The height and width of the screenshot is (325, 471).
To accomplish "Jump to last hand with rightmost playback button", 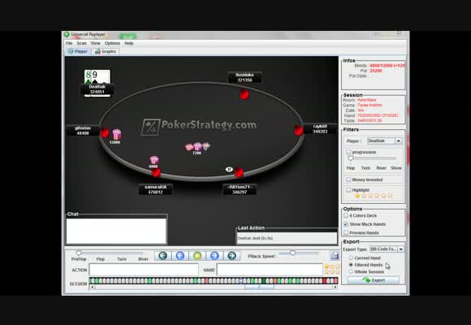I will (231, 256).
